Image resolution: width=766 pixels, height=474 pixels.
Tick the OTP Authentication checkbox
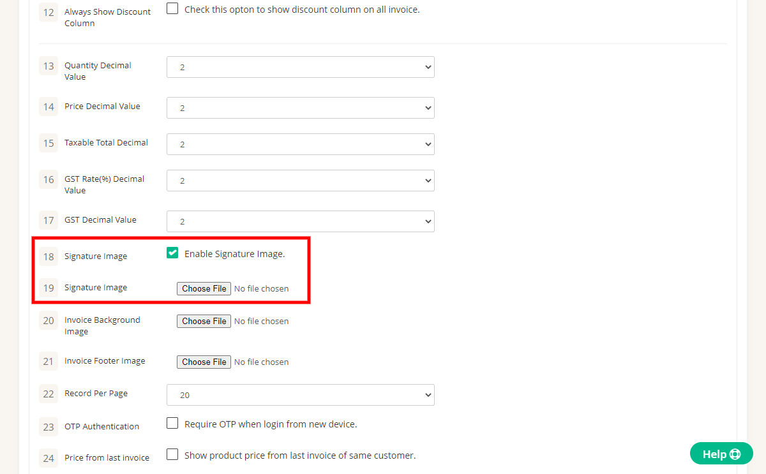pyautogui.click(x=172, y=423)
